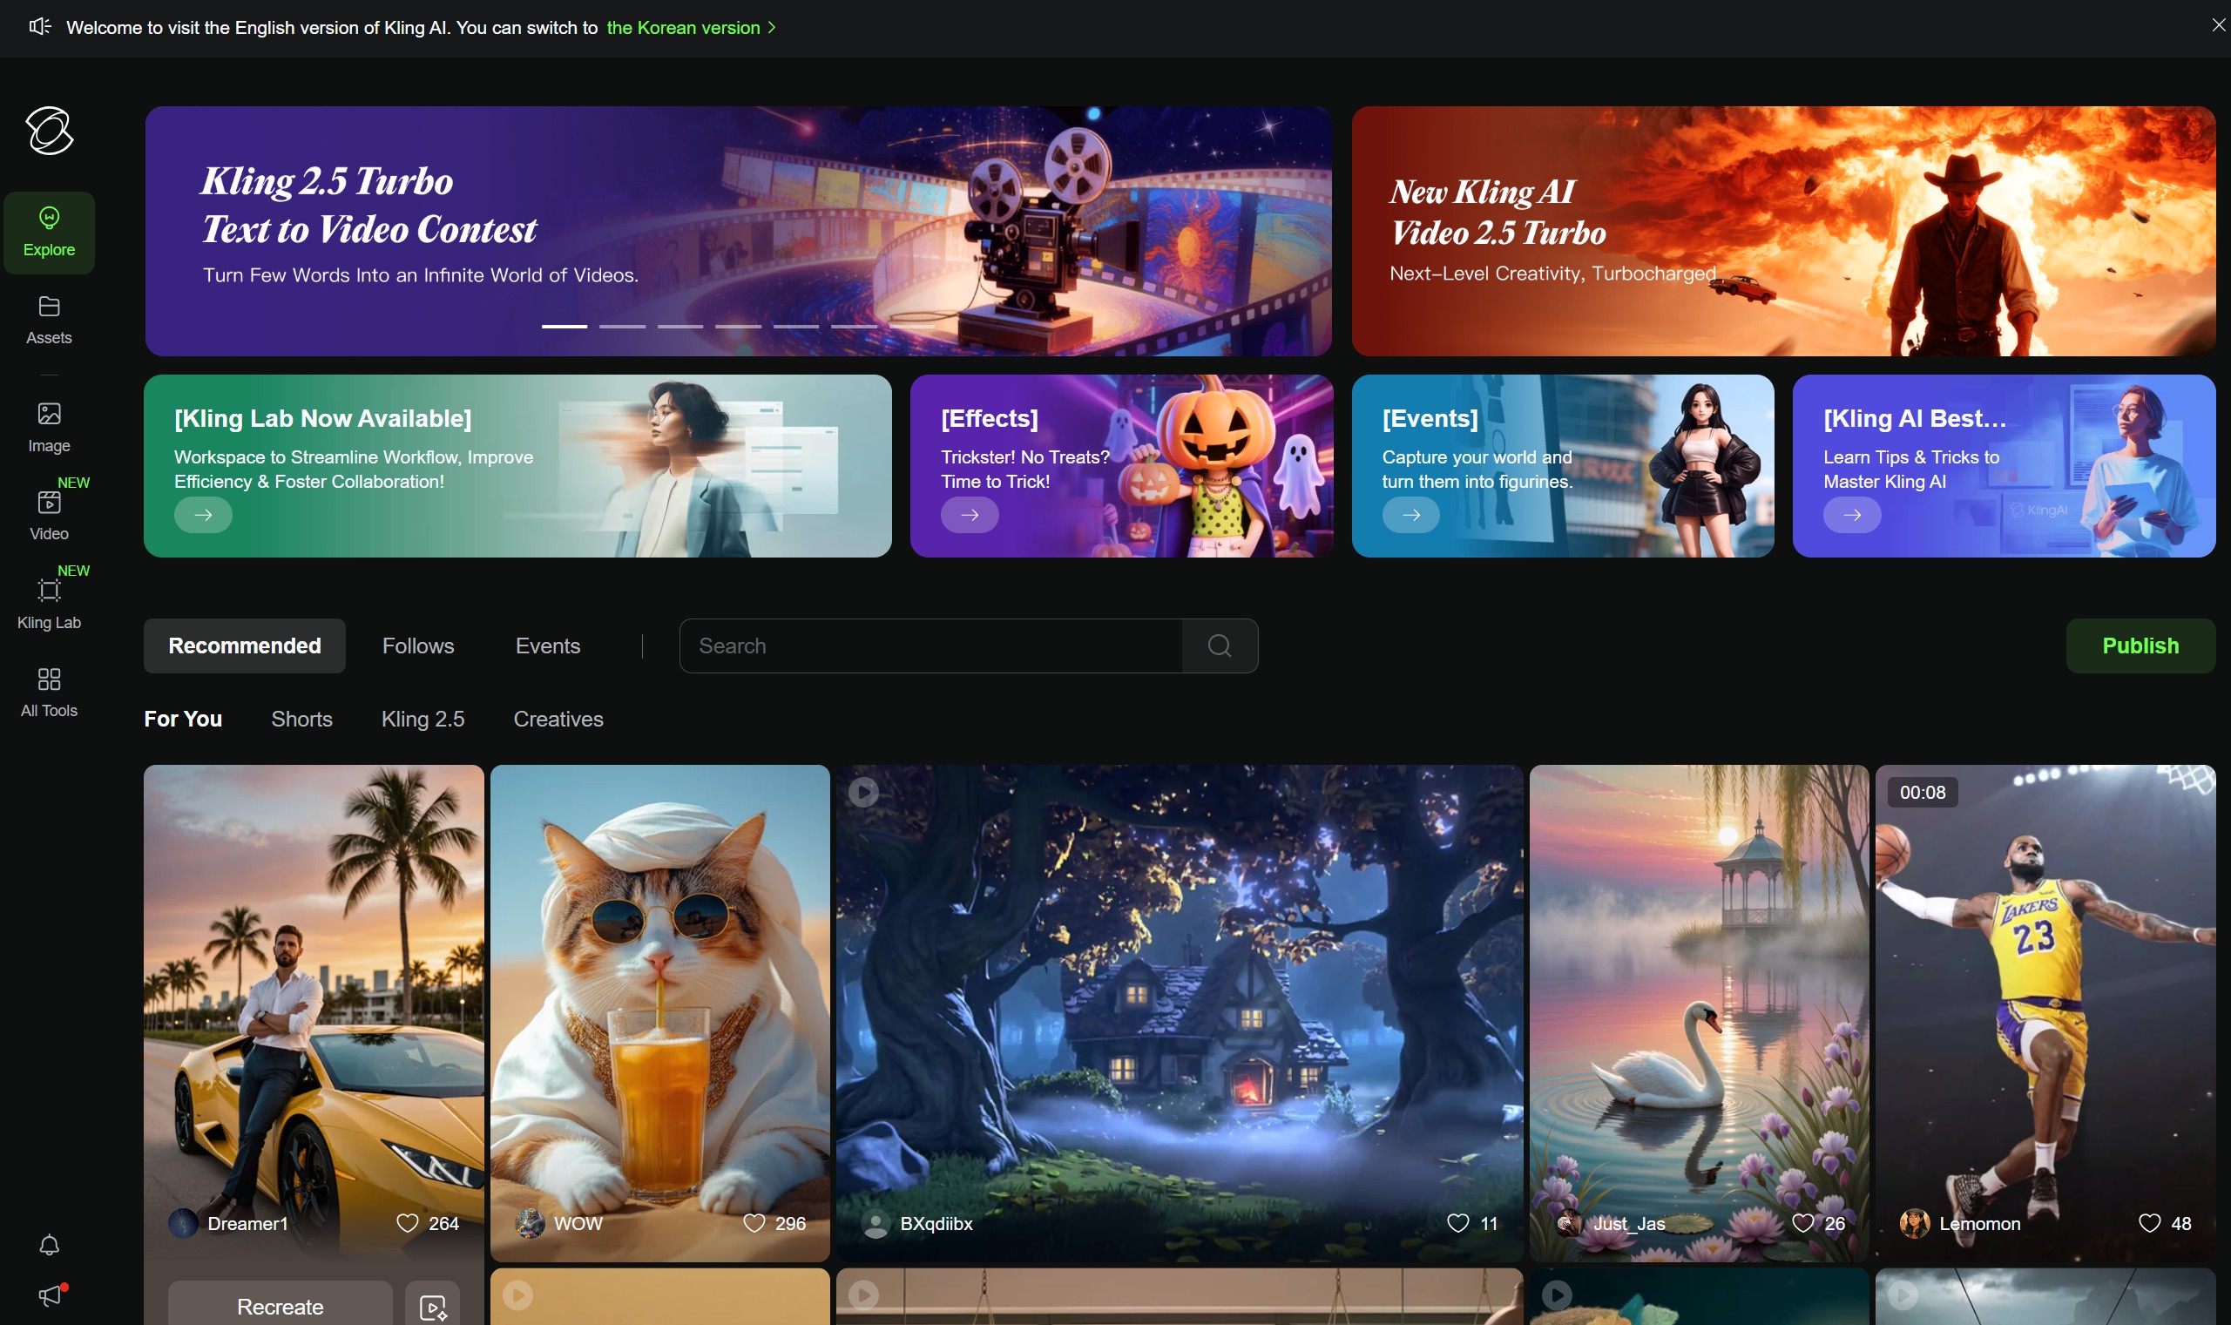This screenshot has width=2231, height=1325.
Task: Open the Video tool marked NEW
Action: pyautogui.click(x=48, y=515)
